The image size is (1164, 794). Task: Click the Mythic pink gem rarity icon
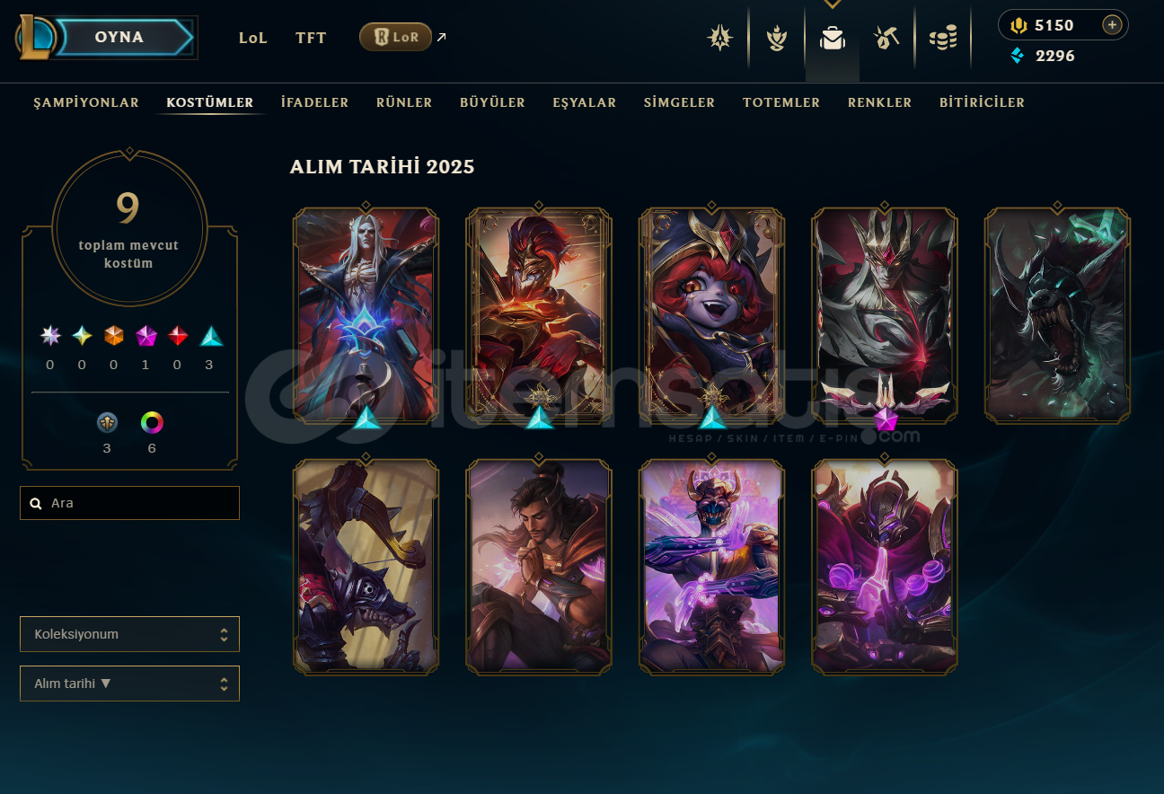[x=146, y=336]
